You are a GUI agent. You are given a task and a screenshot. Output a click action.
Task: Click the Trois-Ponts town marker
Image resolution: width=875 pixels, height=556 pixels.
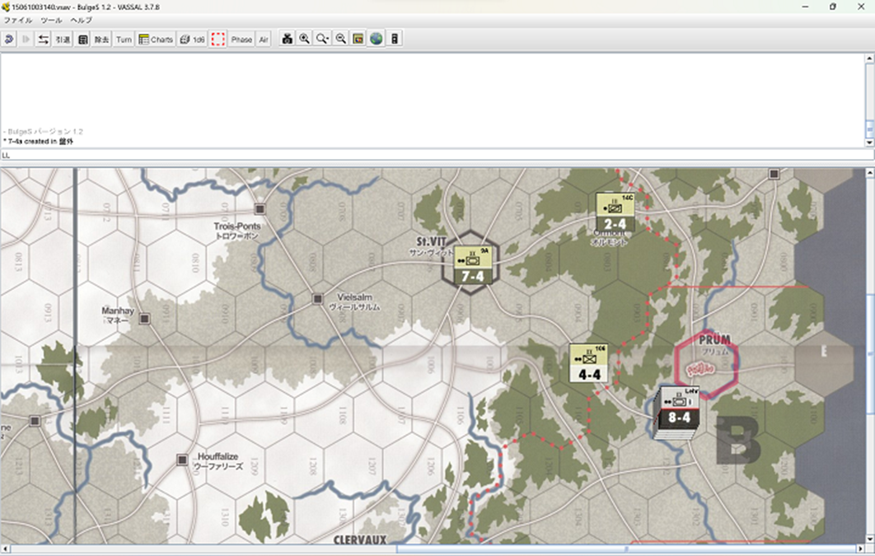coord(260,208)
